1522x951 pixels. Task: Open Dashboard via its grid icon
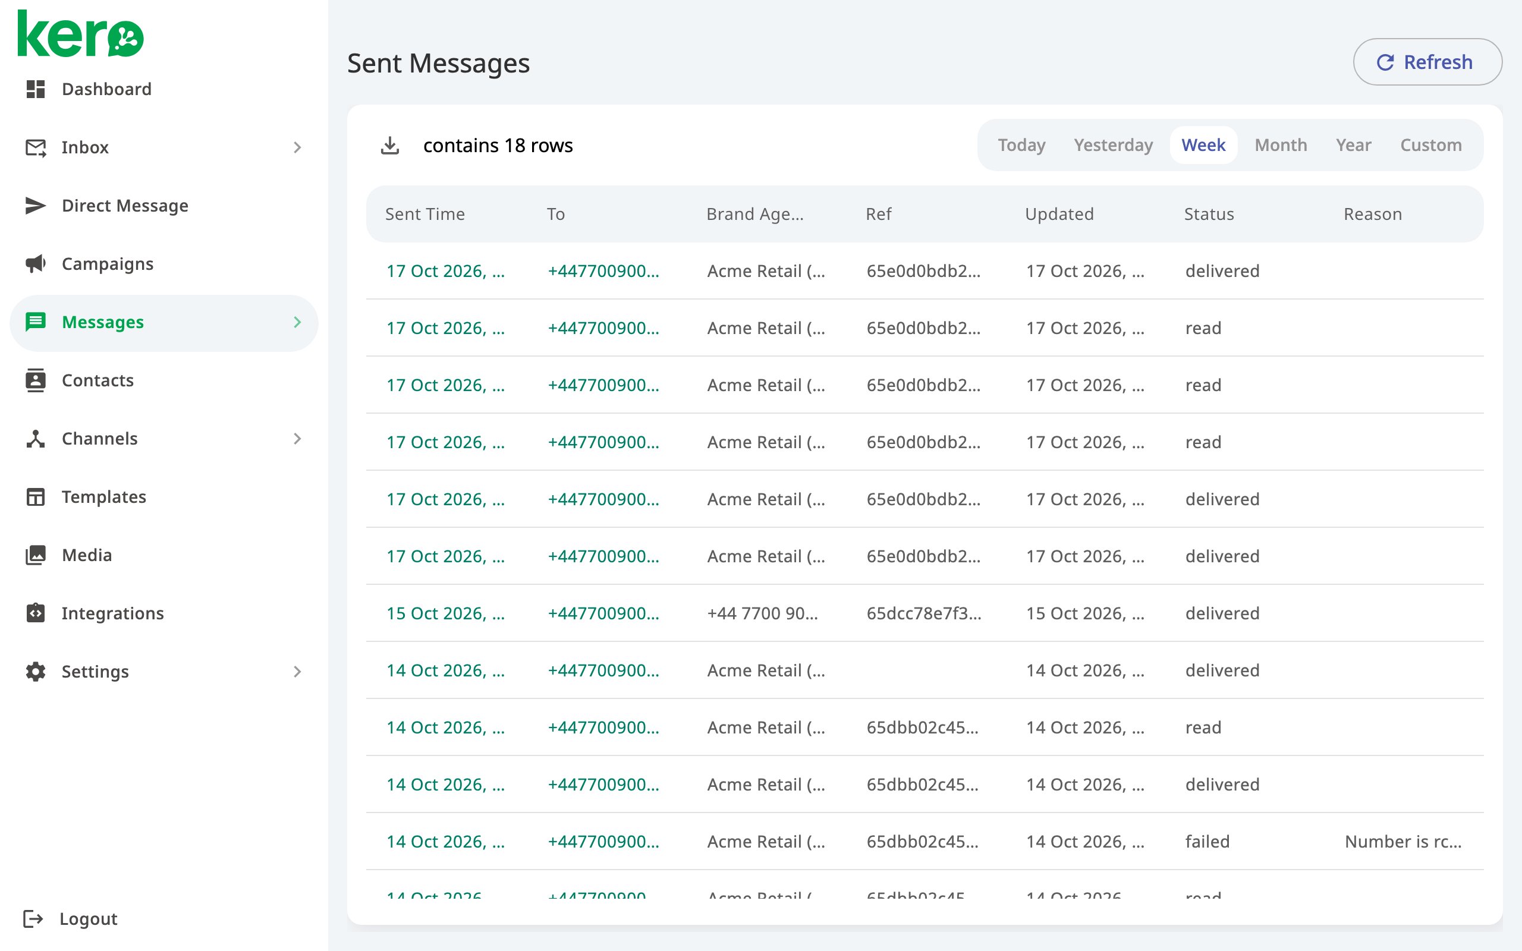(36, 89)
